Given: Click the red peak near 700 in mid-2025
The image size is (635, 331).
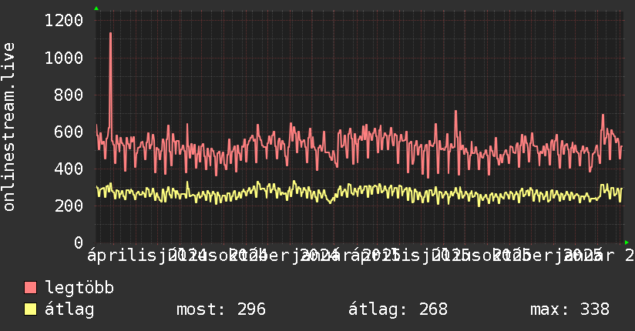Looking at the screenshot, I should coord(455,112).
